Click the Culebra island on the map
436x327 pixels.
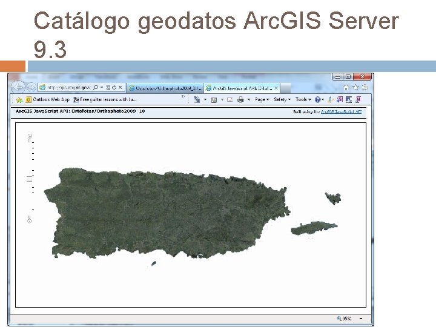click(333, 198)
